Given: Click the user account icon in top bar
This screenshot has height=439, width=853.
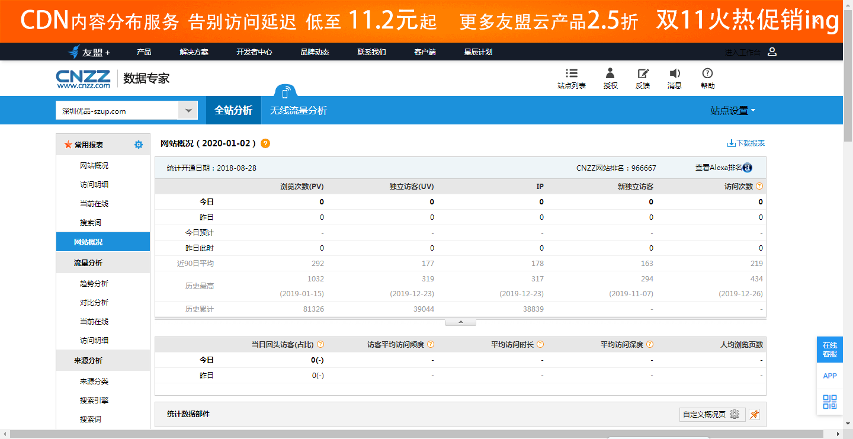Looking at the screenshot, I should (x=772, y=52).
